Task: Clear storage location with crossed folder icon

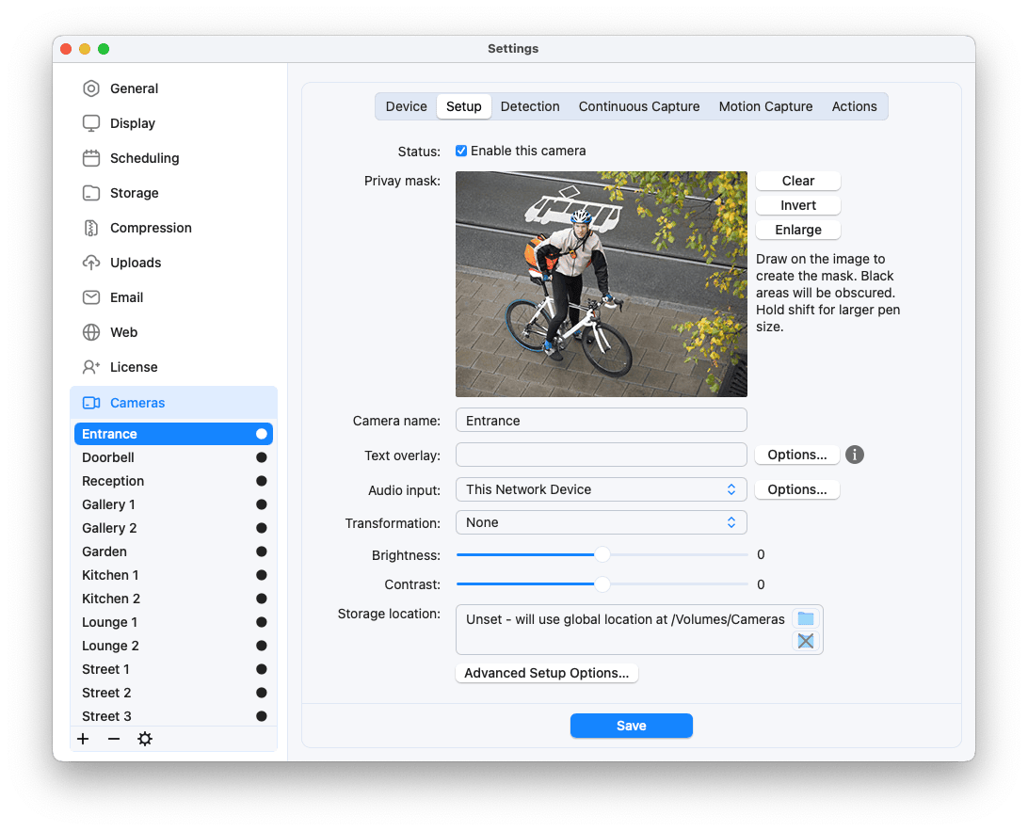Action: click(x=805, y=641)
